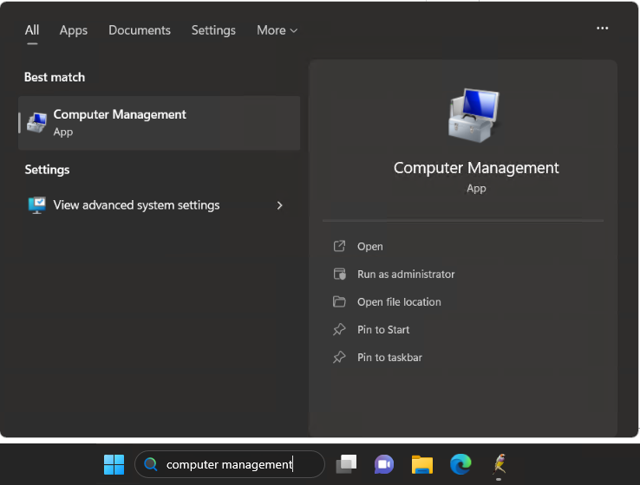Switch to the Apps tab
The width and height of the screenshot is (640, 485).
pyautogui.click(x=74, y=30)
